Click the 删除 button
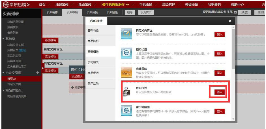Viewport: 266px width, 129px height. point(130,12)
